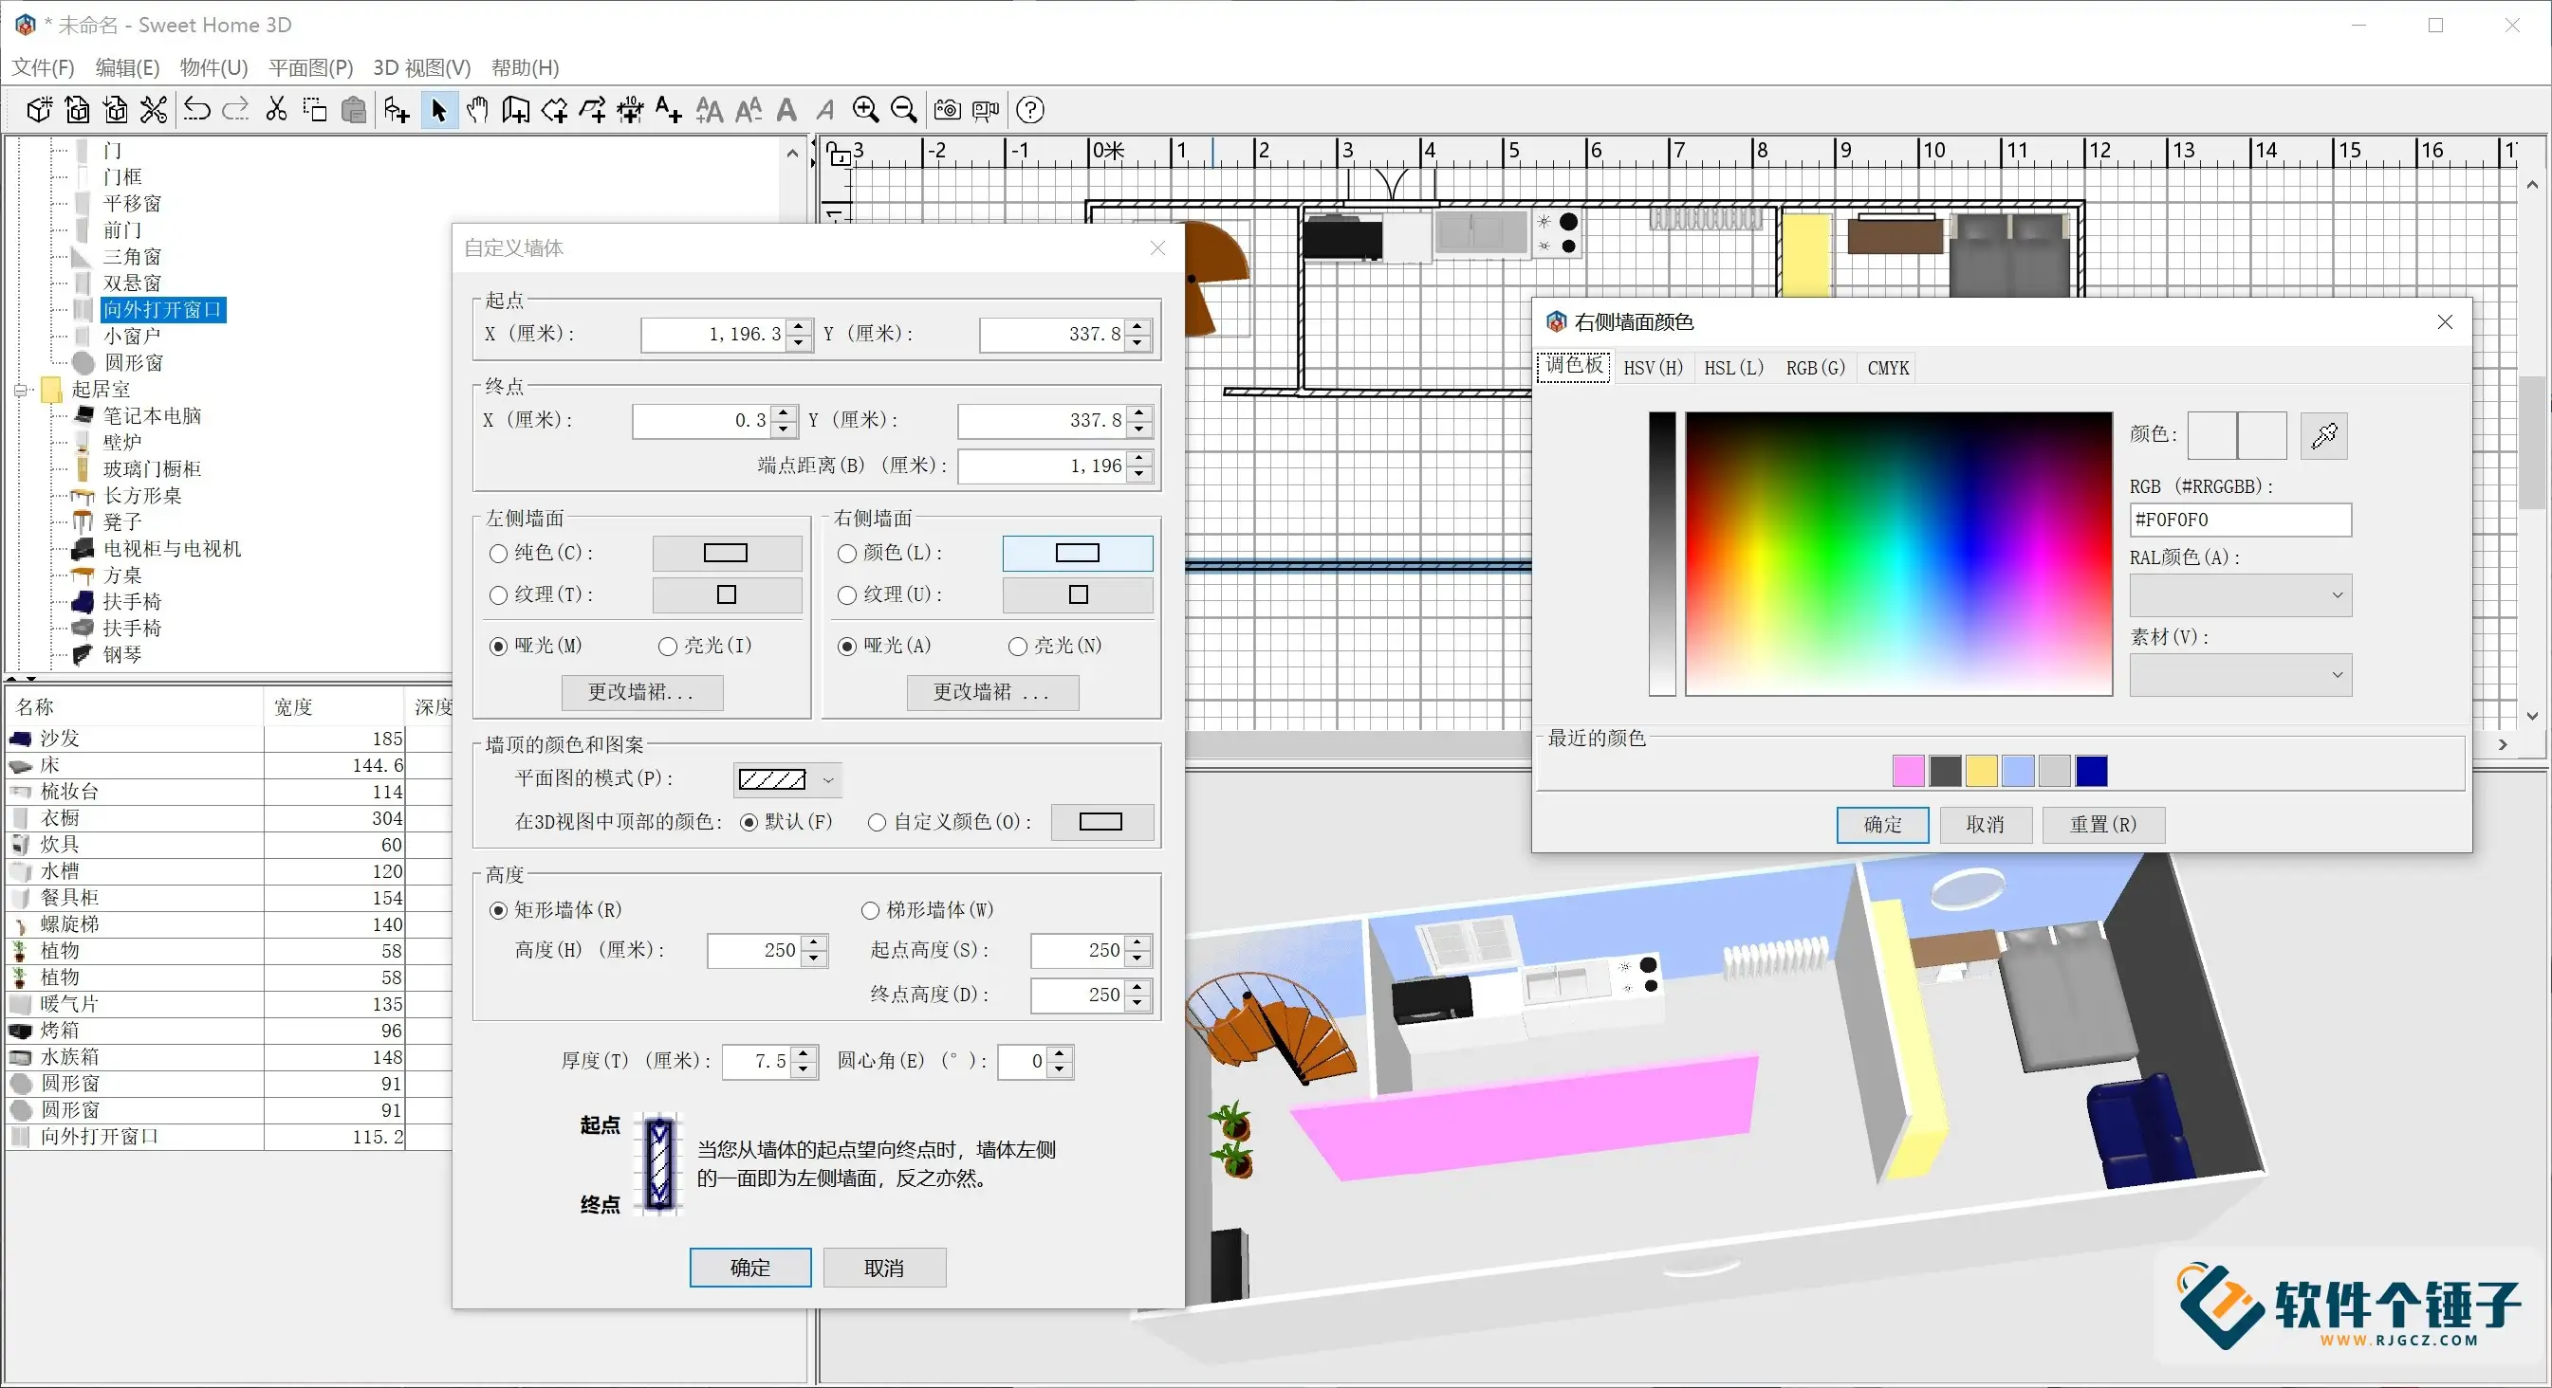Viewport: 2552px width, 1388px height.
Task: Click the Copy icon in toolbar
Action: [x=315, y=110]
